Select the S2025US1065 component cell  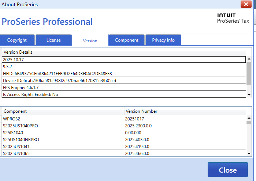(63, 154)
